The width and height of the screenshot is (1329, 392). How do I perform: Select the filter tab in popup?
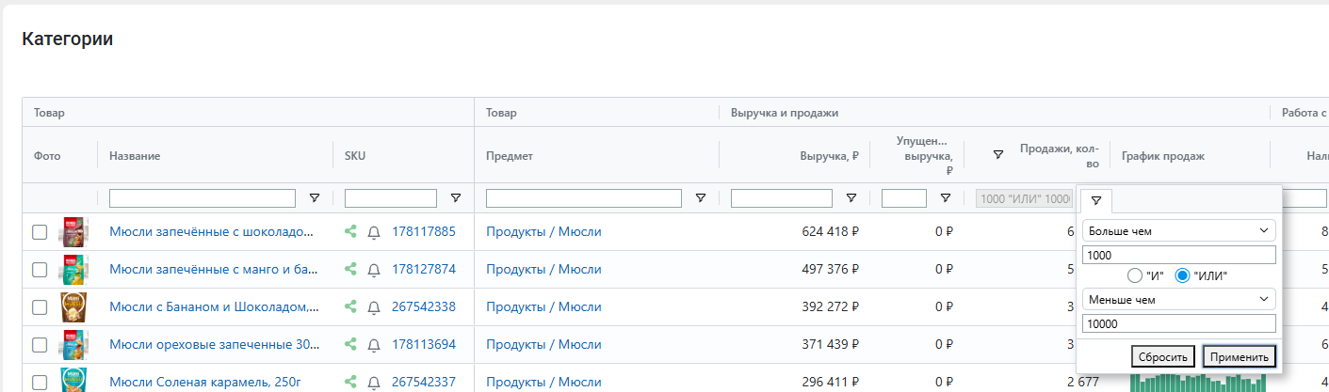point(1096,200)
